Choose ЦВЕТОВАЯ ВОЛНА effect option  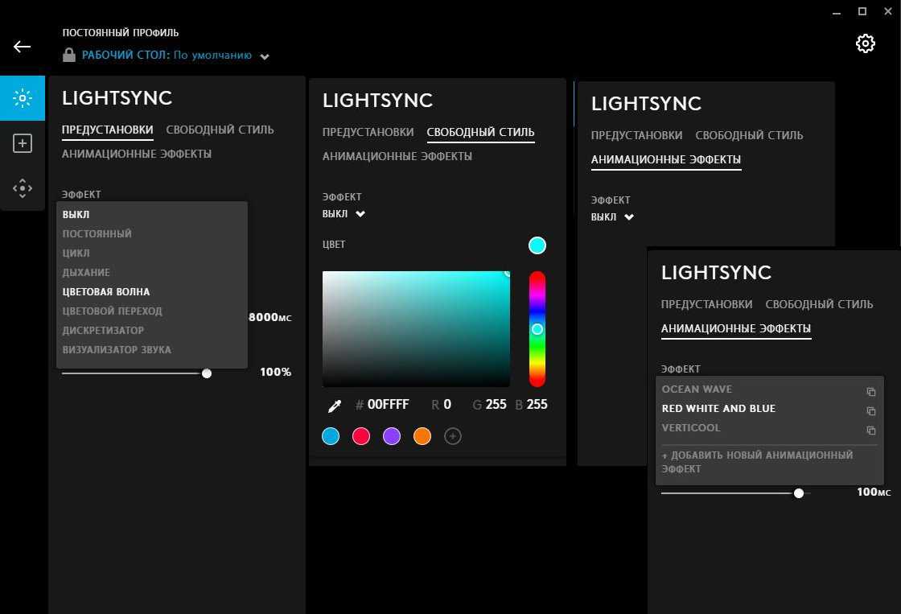tap(106, 292)
